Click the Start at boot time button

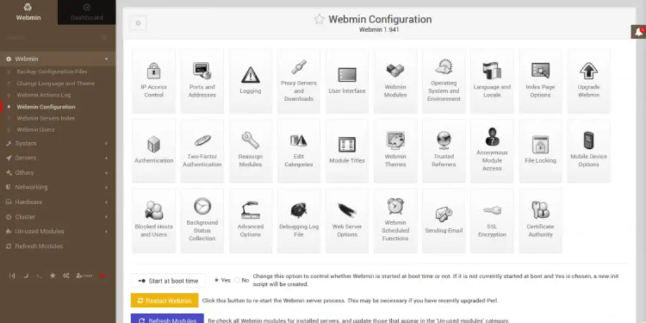click(x=168, y=281)
